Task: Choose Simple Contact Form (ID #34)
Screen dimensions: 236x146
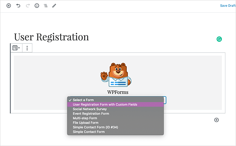Action: (x=115, y=127)
